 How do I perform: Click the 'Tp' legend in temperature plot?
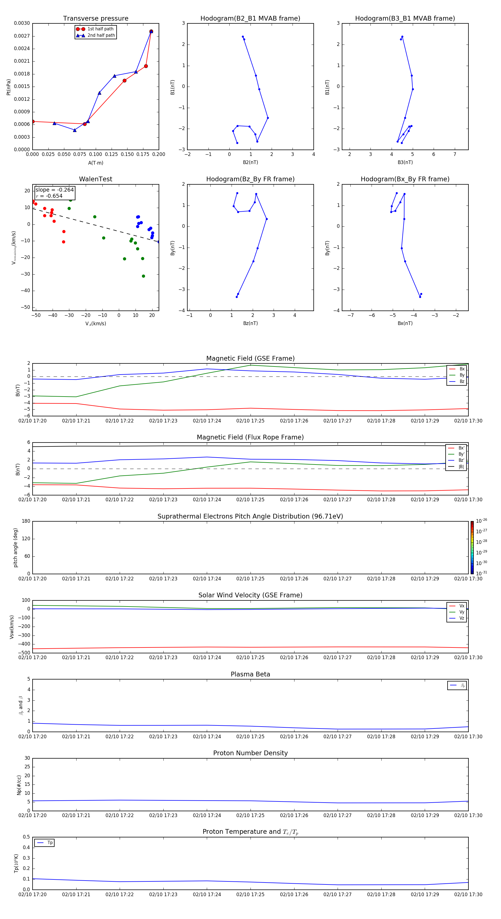tap(45, 843)
